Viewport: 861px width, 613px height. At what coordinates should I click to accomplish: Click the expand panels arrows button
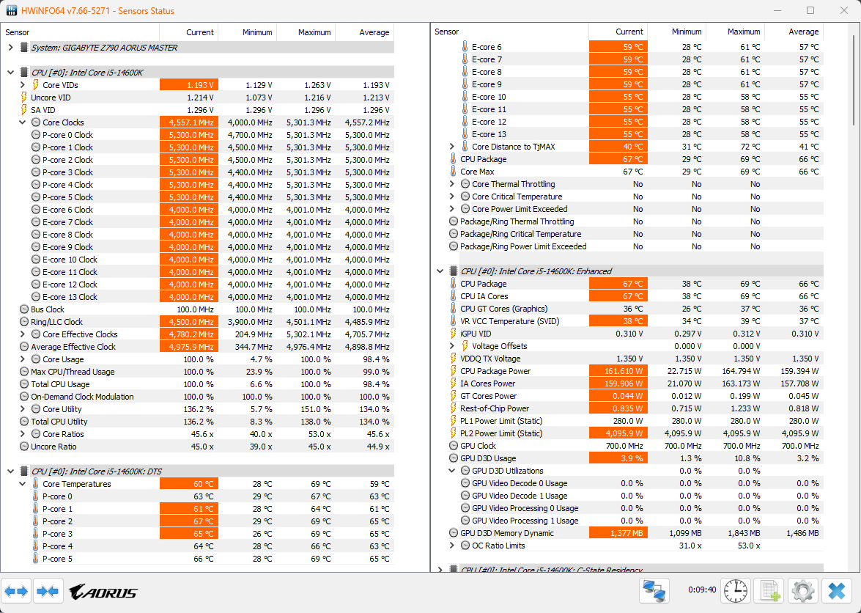[x=17, y=591]
